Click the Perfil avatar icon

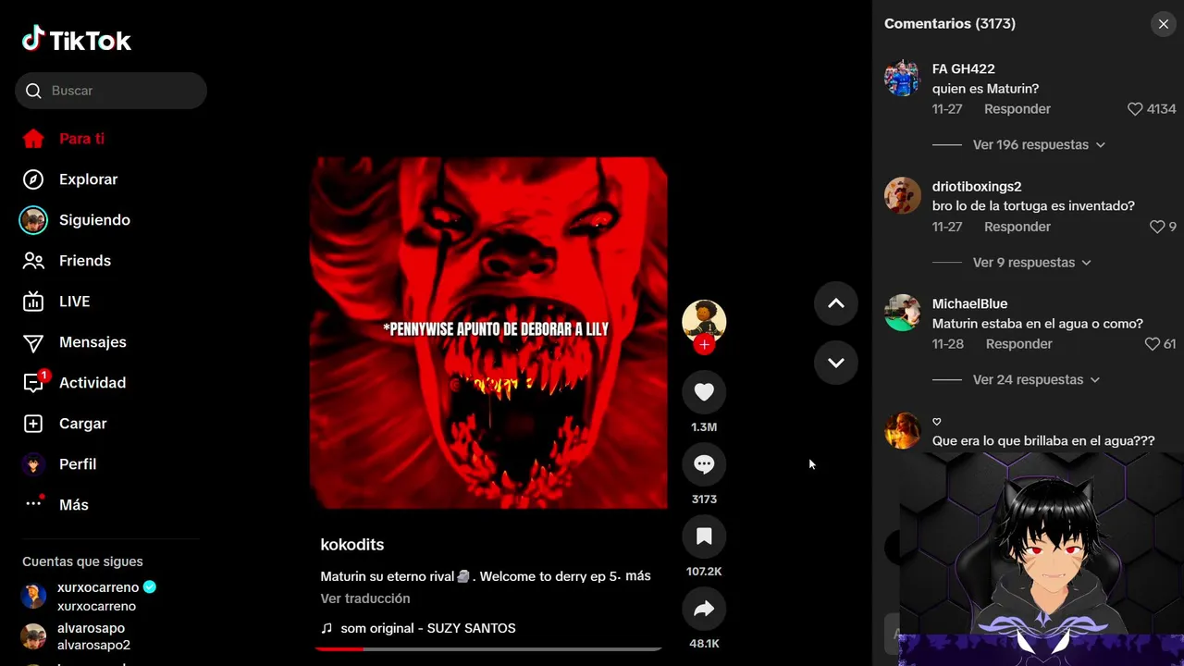(33, 464)
